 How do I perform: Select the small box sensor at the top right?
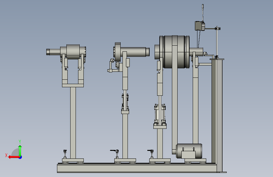pos(200,26)
